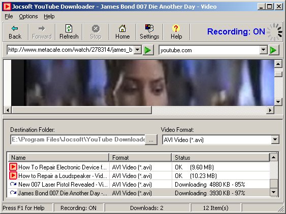Open the Options menu

click(x=28, y=16)
